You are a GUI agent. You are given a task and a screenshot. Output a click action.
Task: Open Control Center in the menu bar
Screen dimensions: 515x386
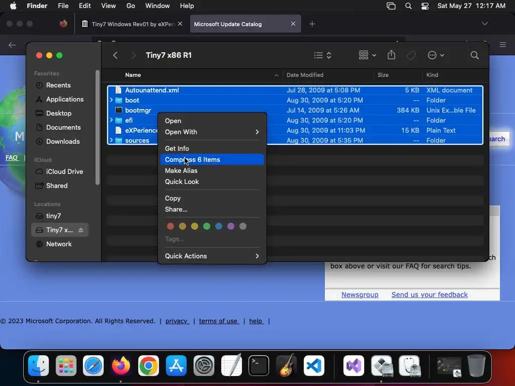425,6
